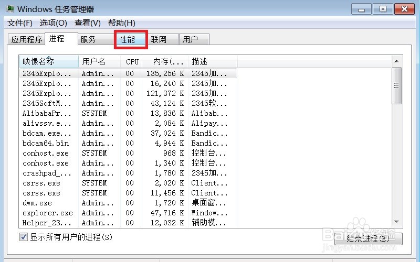Image resolution: width=420 pixels, height=262 pixels.
Task: Click the vertical scrollbar thumb
Action: (397, 85)
